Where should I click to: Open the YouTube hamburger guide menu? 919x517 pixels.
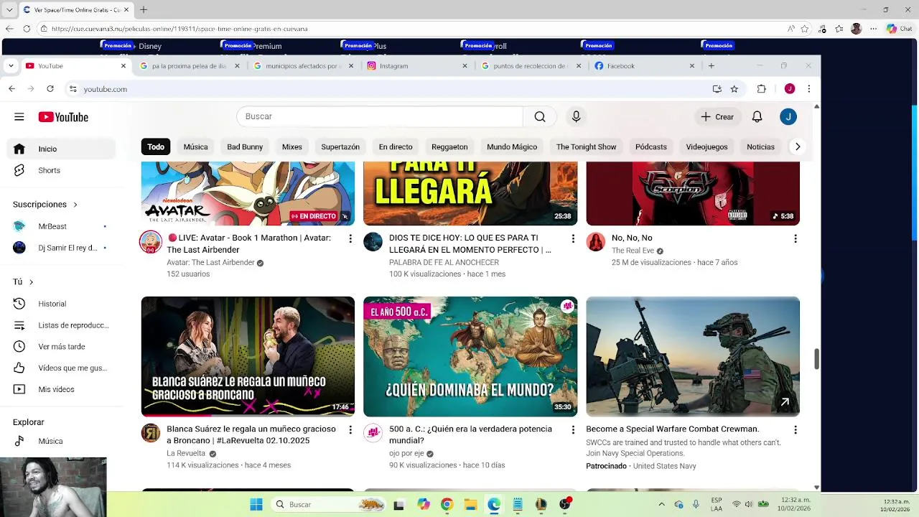point(19,117)
